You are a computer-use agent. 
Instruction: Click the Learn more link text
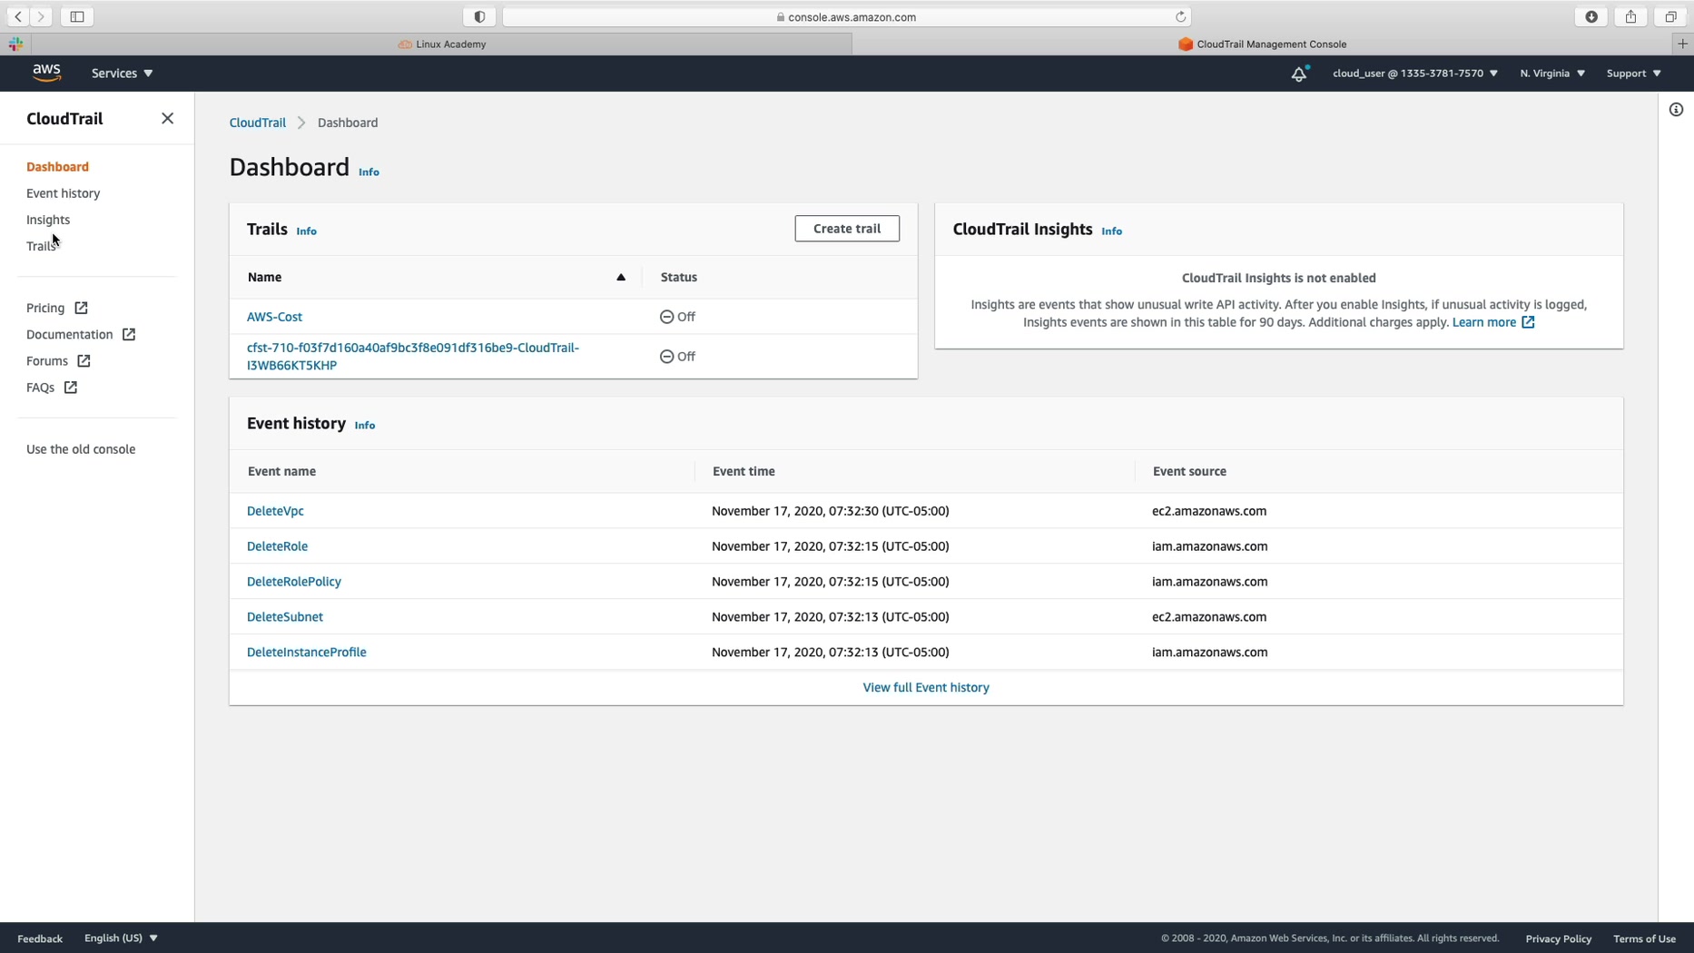[1483, 322]
